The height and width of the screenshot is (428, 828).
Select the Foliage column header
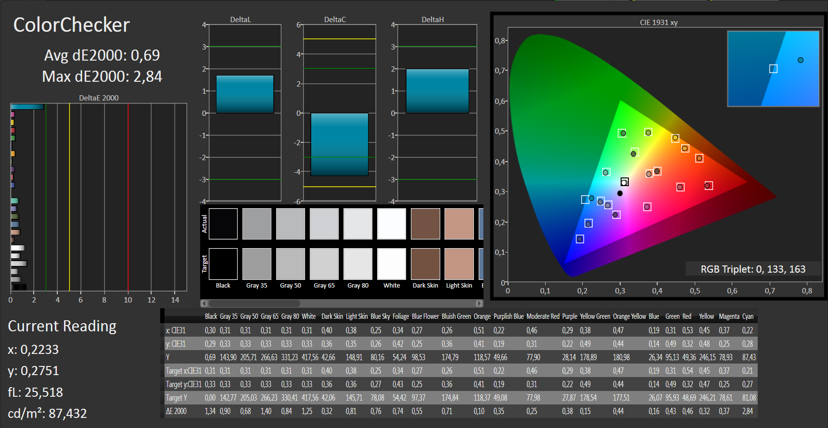pyautogui.click(x=401, y=316)
